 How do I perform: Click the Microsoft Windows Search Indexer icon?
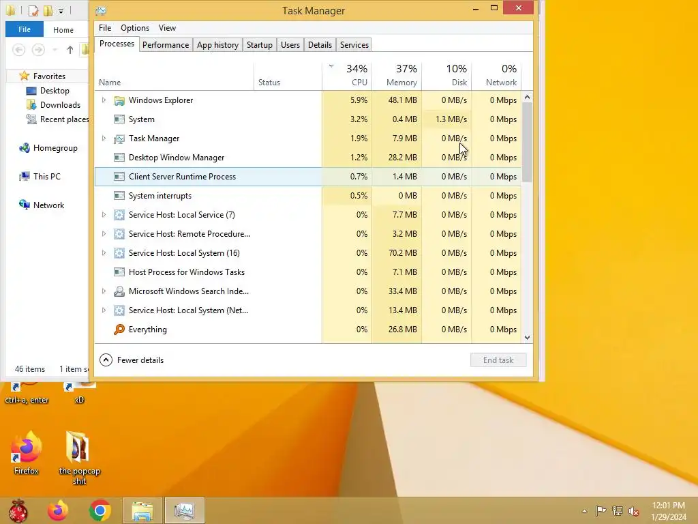coord(119,291)
